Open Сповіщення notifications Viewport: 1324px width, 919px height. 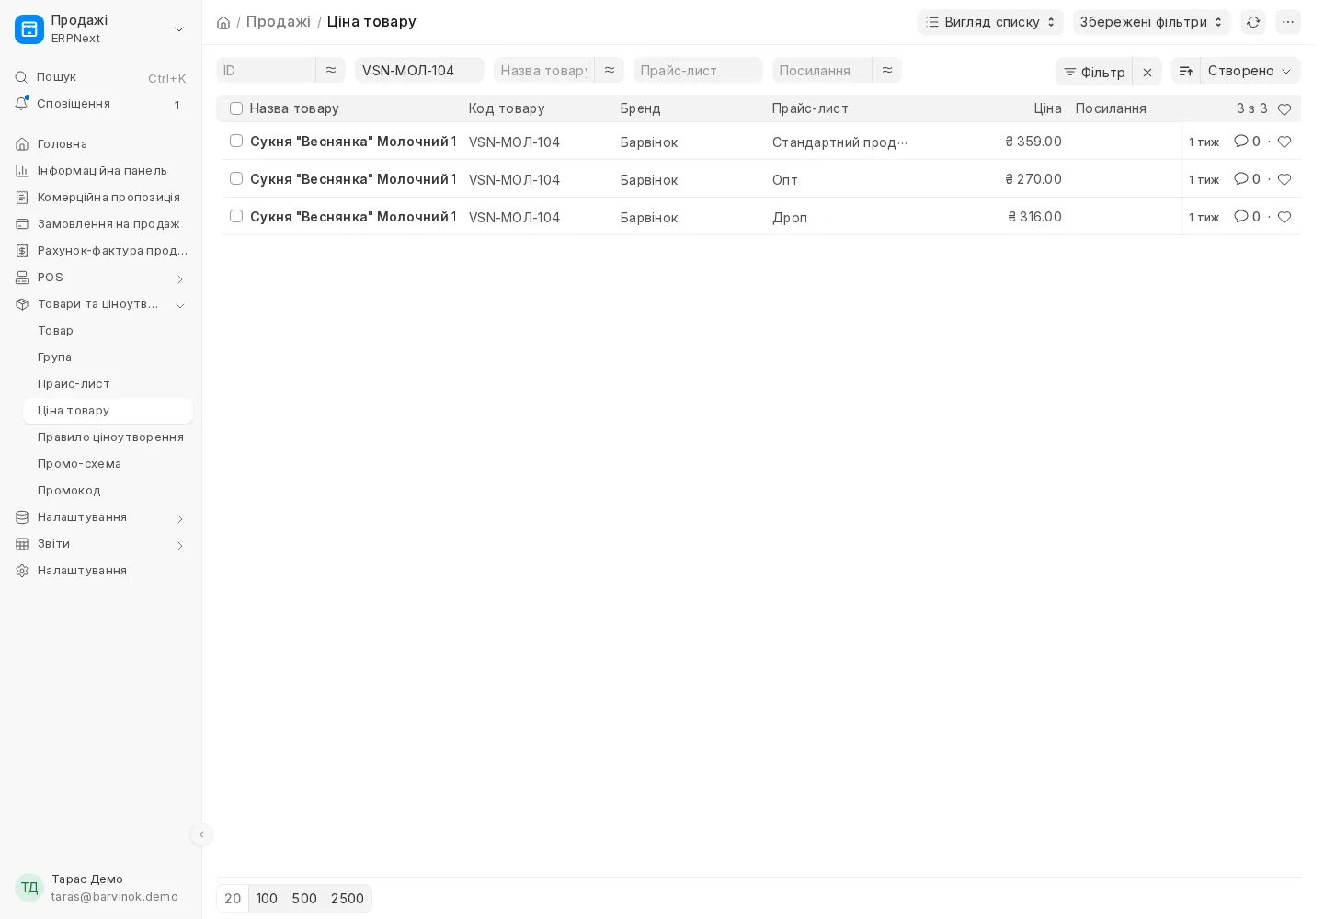click(100, 104)
